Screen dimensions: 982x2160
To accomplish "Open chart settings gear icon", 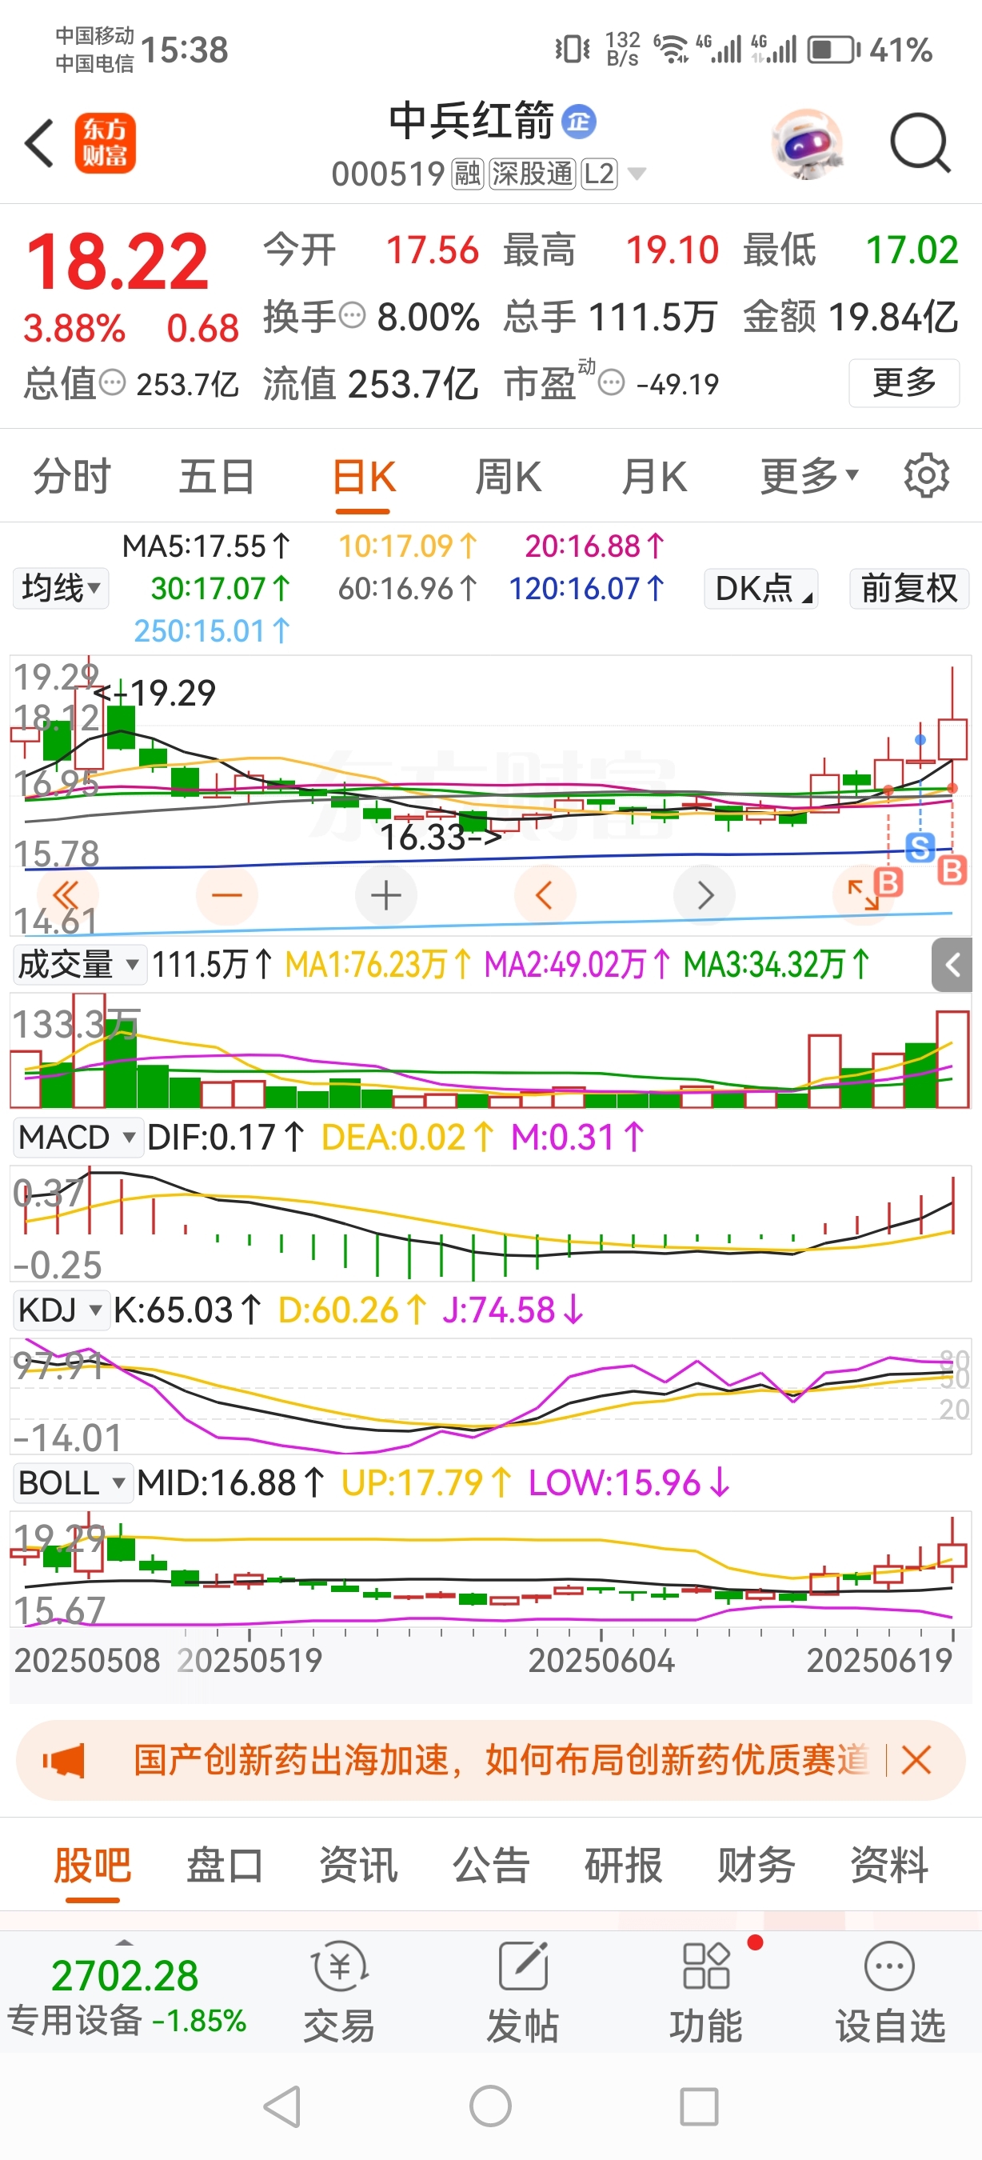I will tap(926, 476).
